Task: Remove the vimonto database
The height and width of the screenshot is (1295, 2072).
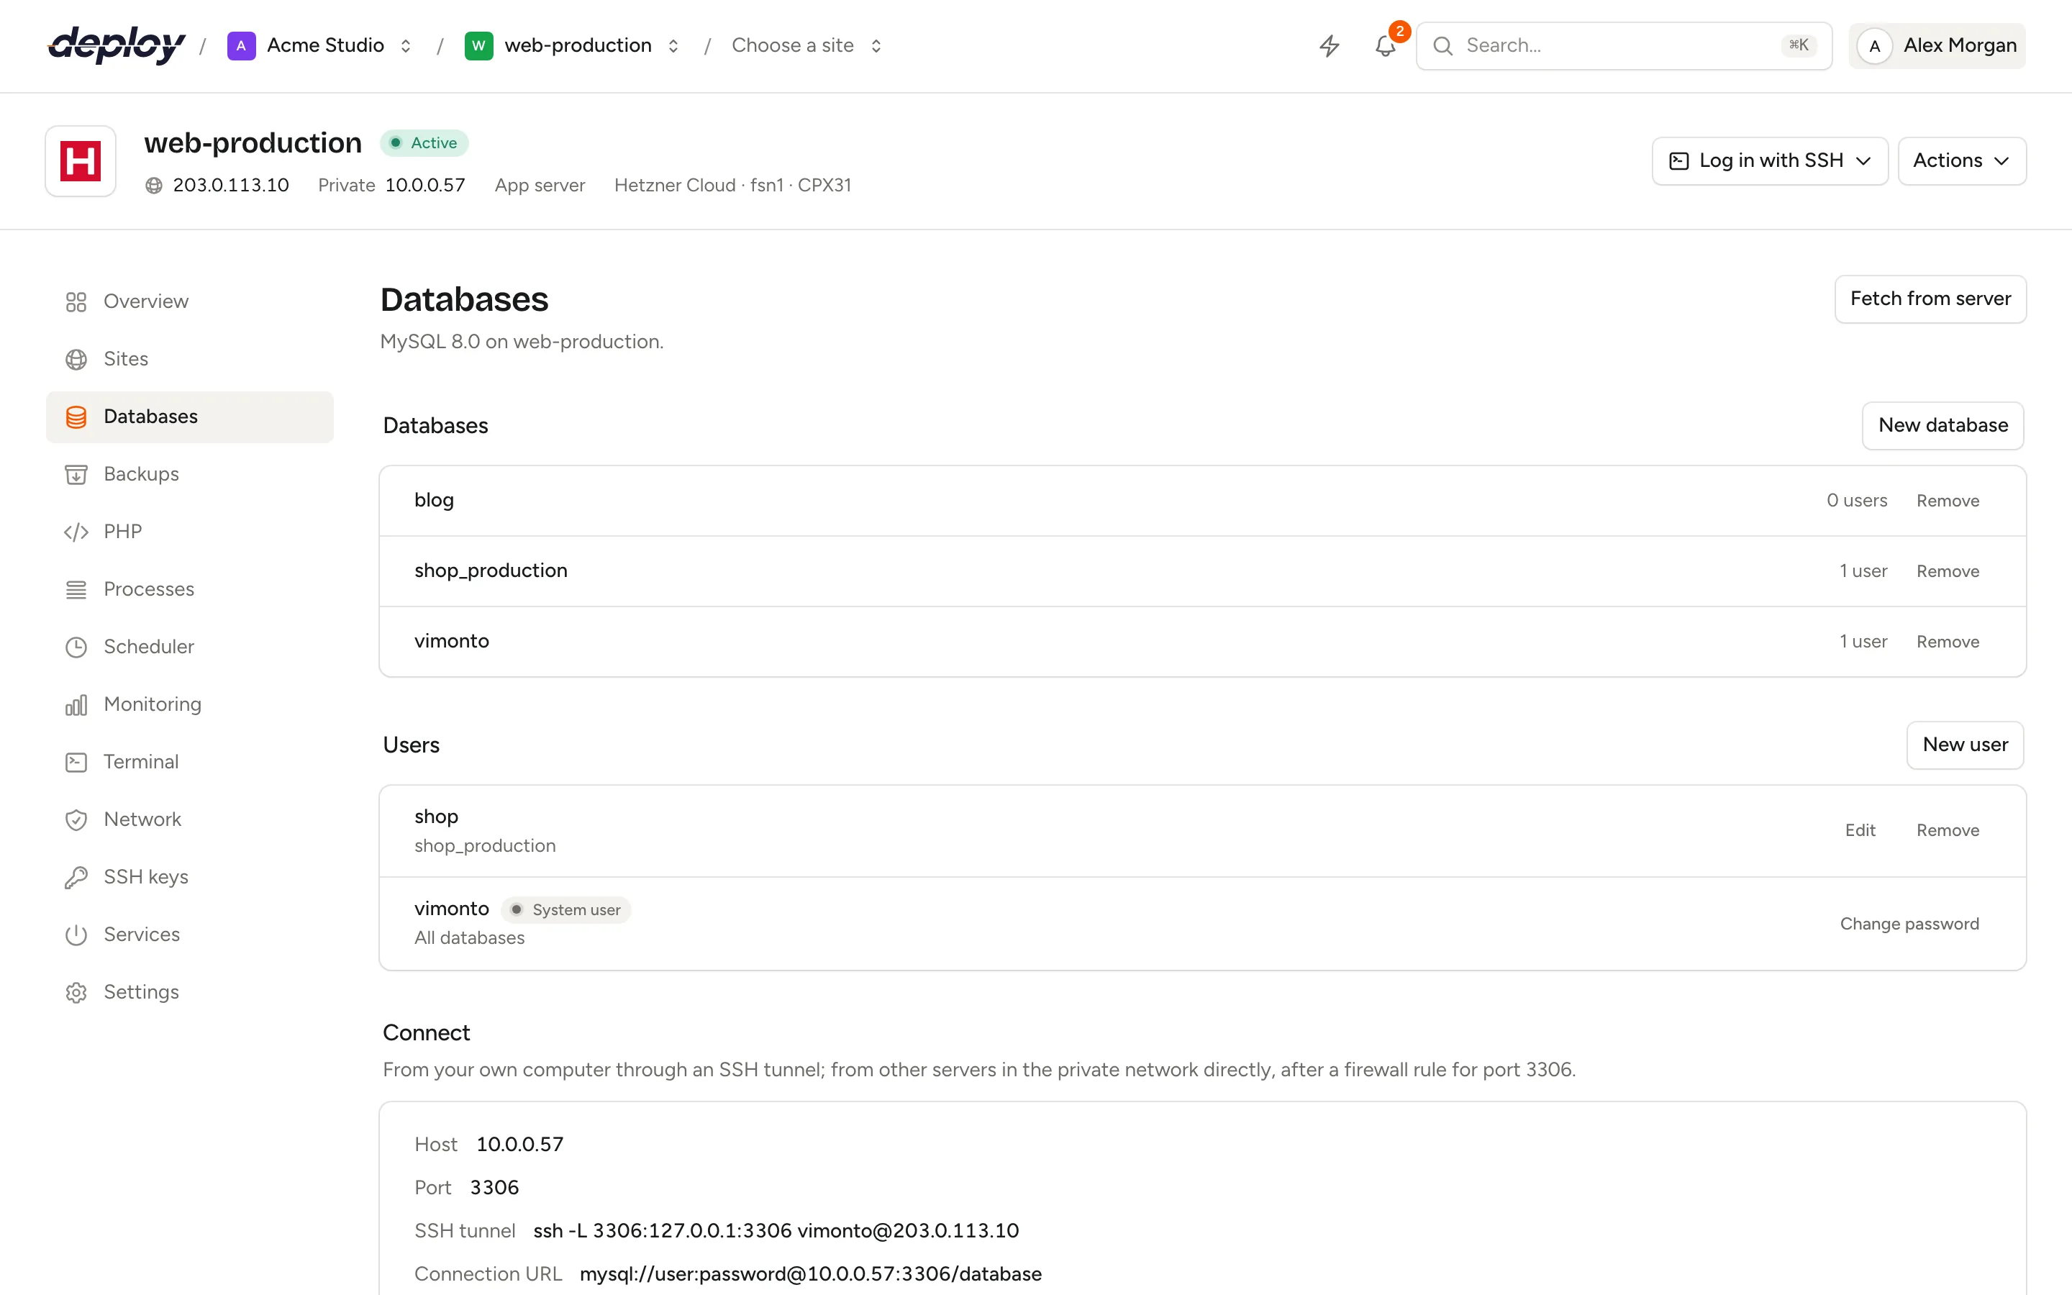Action: coord(1947,642)
